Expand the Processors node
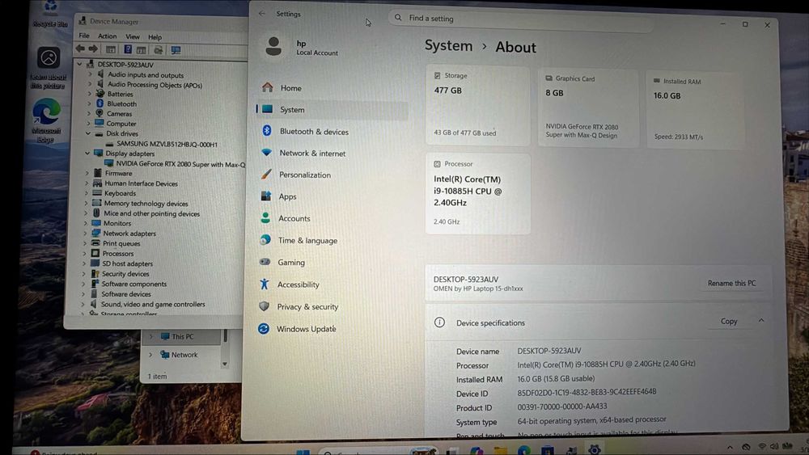Image resolution: width=809 pixels, height=455 pixels. point(85,254)
